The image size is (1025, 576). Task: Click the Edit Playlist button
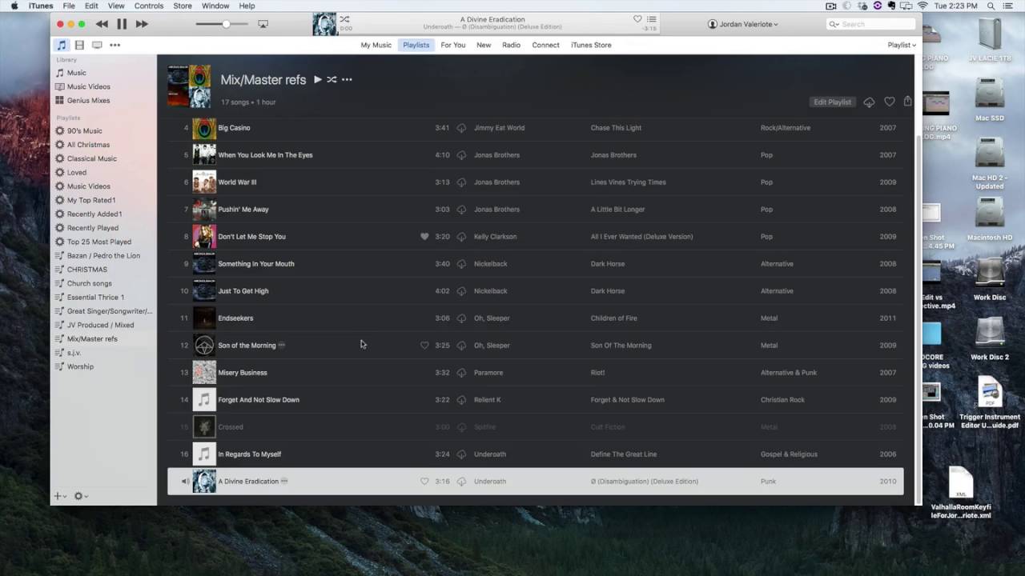(x=833, y=102)
